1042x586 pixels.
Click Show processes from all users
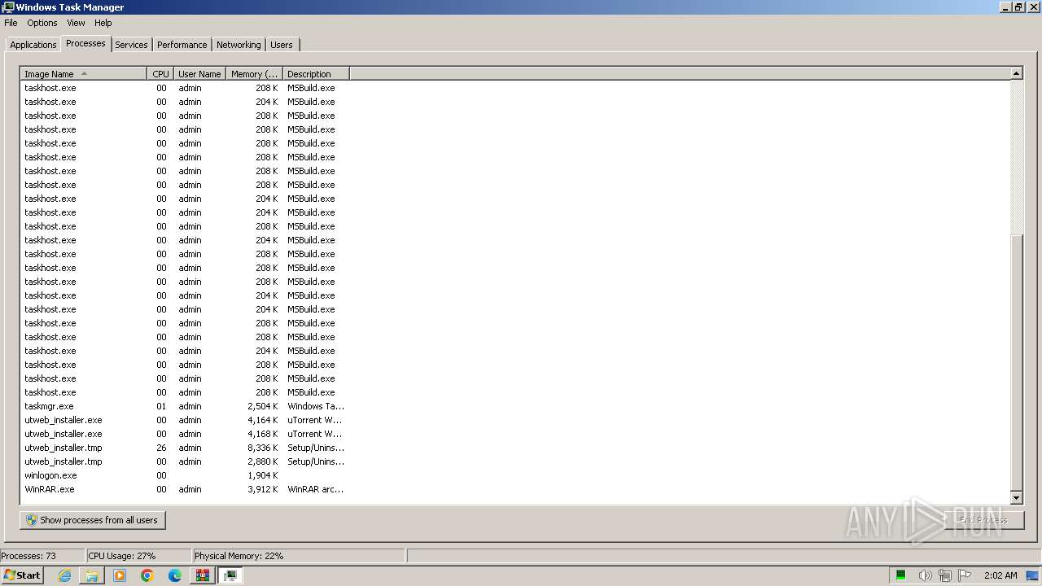click(x=93, y=520)
